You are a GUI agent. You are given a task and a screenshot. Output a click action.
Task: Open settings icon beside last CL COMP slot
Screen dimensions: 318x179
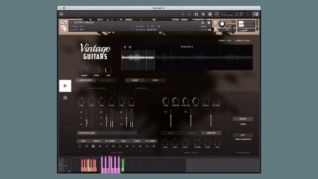(x=154, y=146)
